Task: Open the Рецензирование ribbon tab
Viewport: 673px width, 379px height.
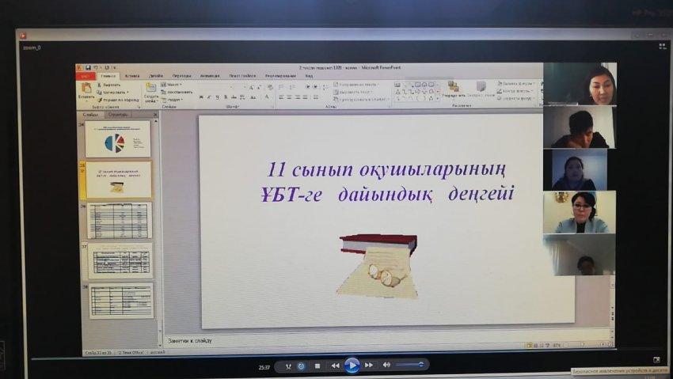Action: [x=280, y=76]
